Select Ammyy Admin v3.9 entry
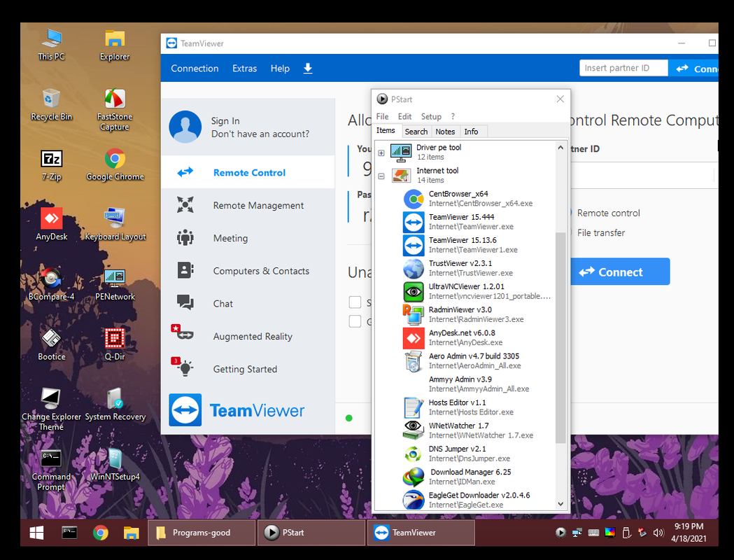 (x=479, y=384)
